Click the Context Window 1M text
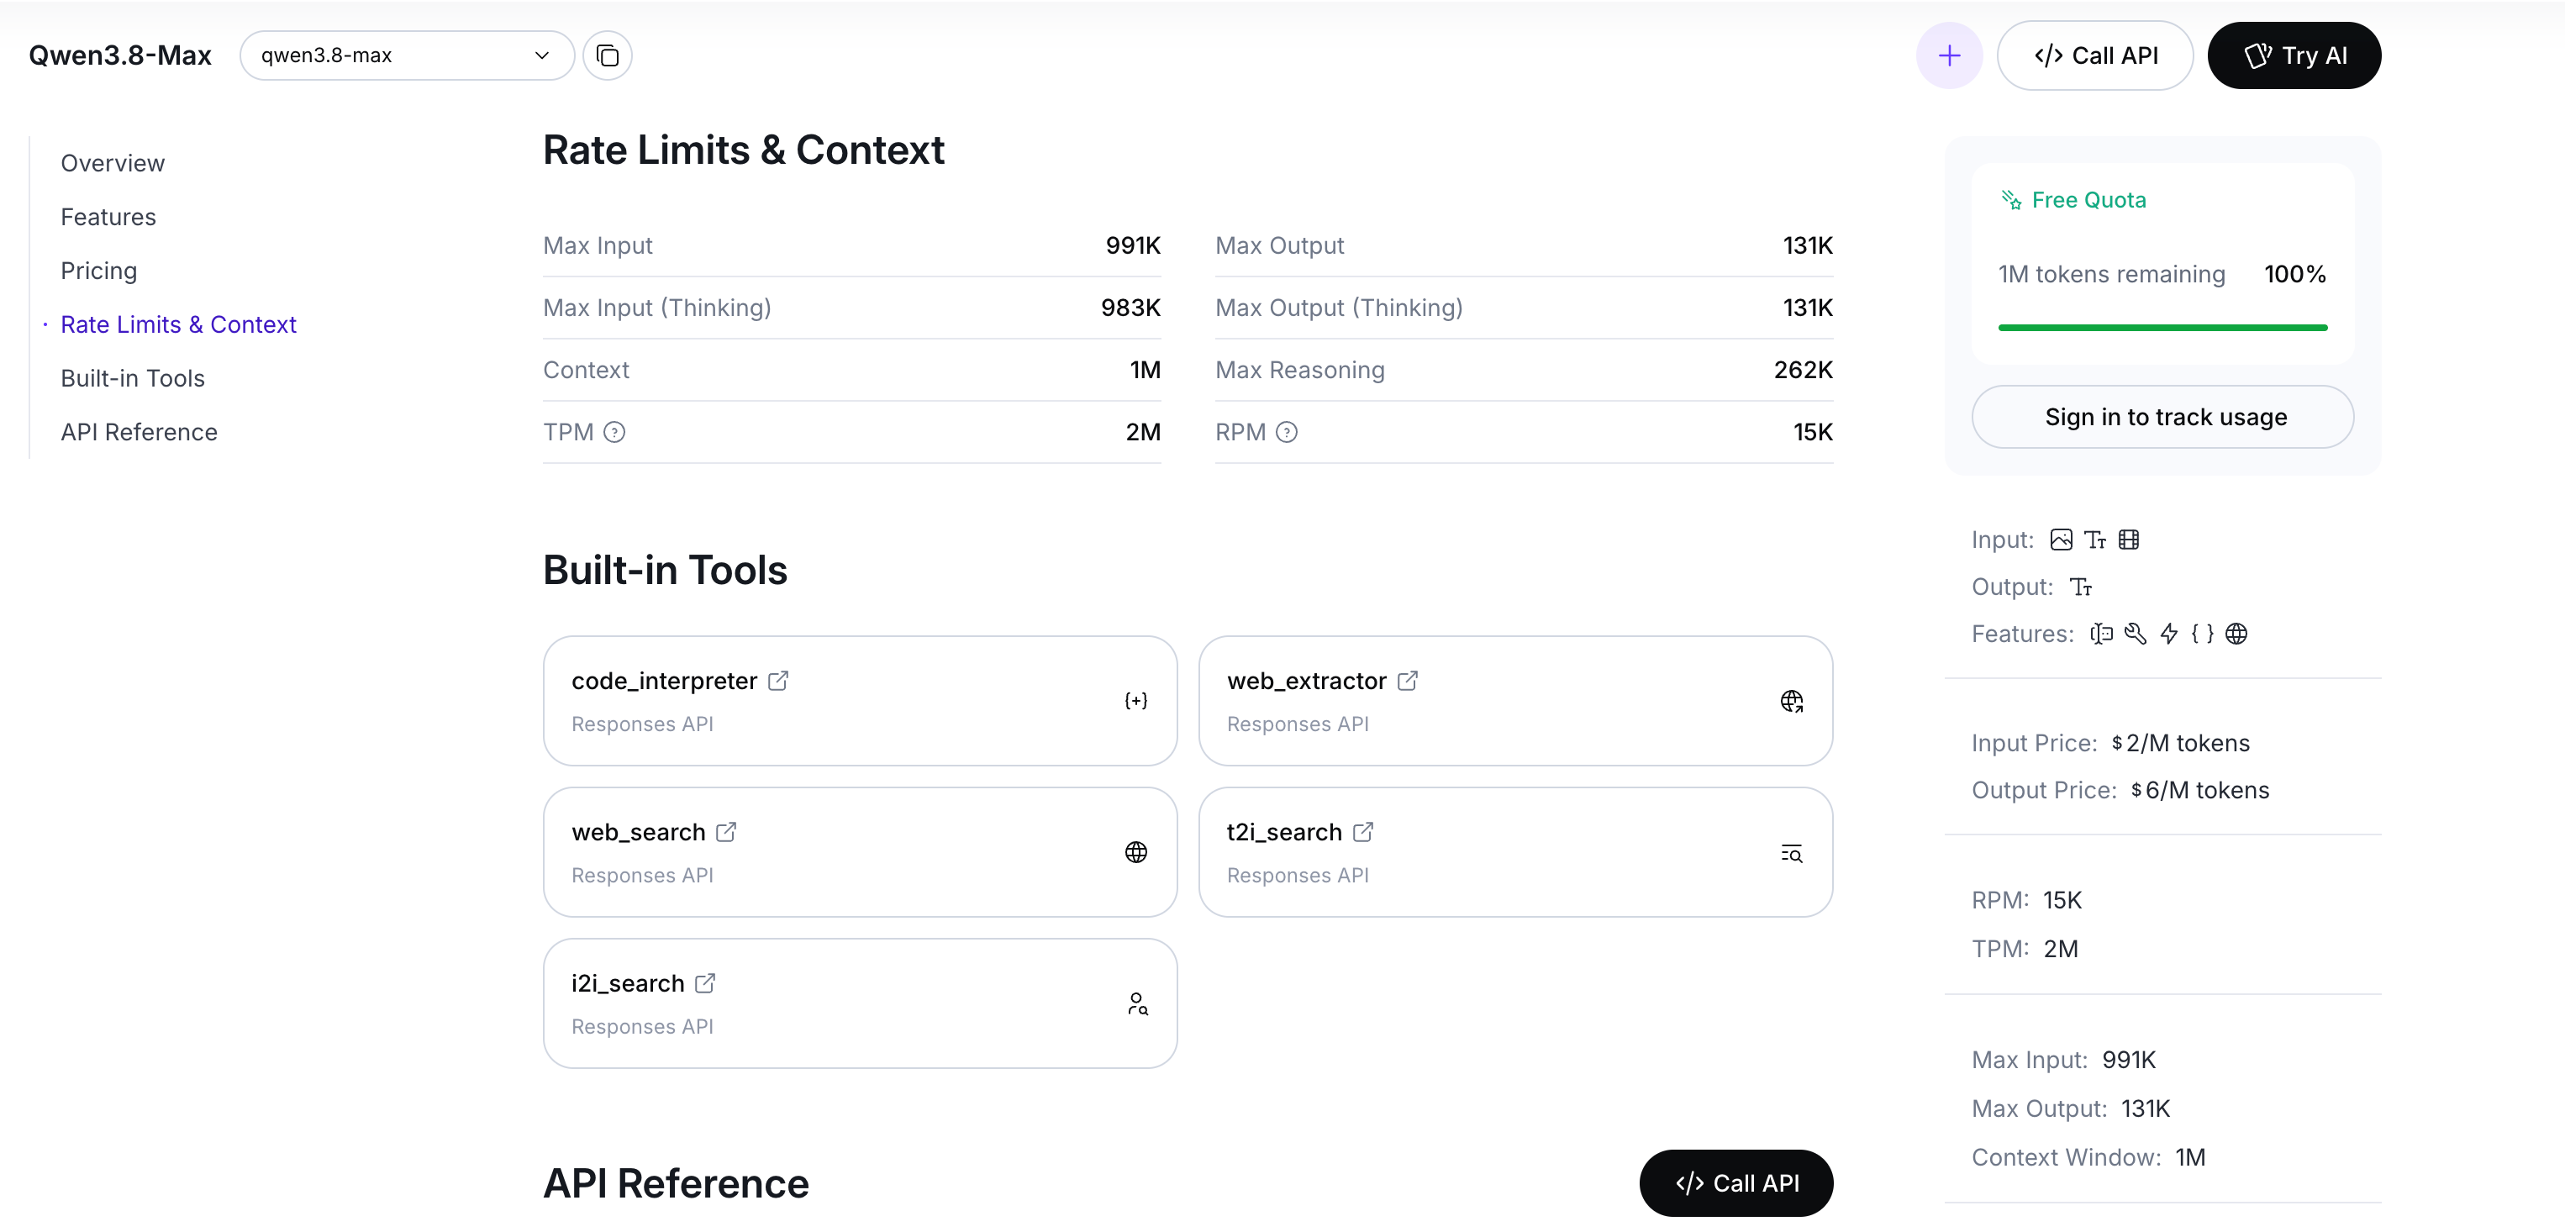Viewport: 2565px width, 1232px height. click(2088, 1158)
